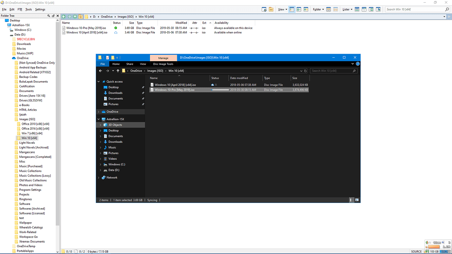This screenshot has width=452, height=254.
Task: Click the green Up arrow in Directory Opus
Action: [x=75, y=16]
